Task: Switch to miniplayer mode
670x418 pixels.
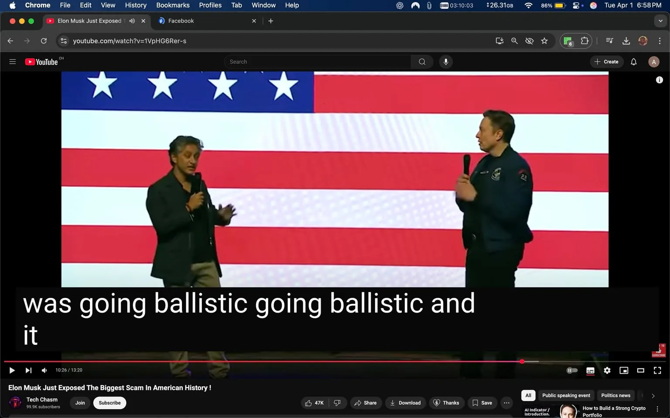Action: pos(624,370)
